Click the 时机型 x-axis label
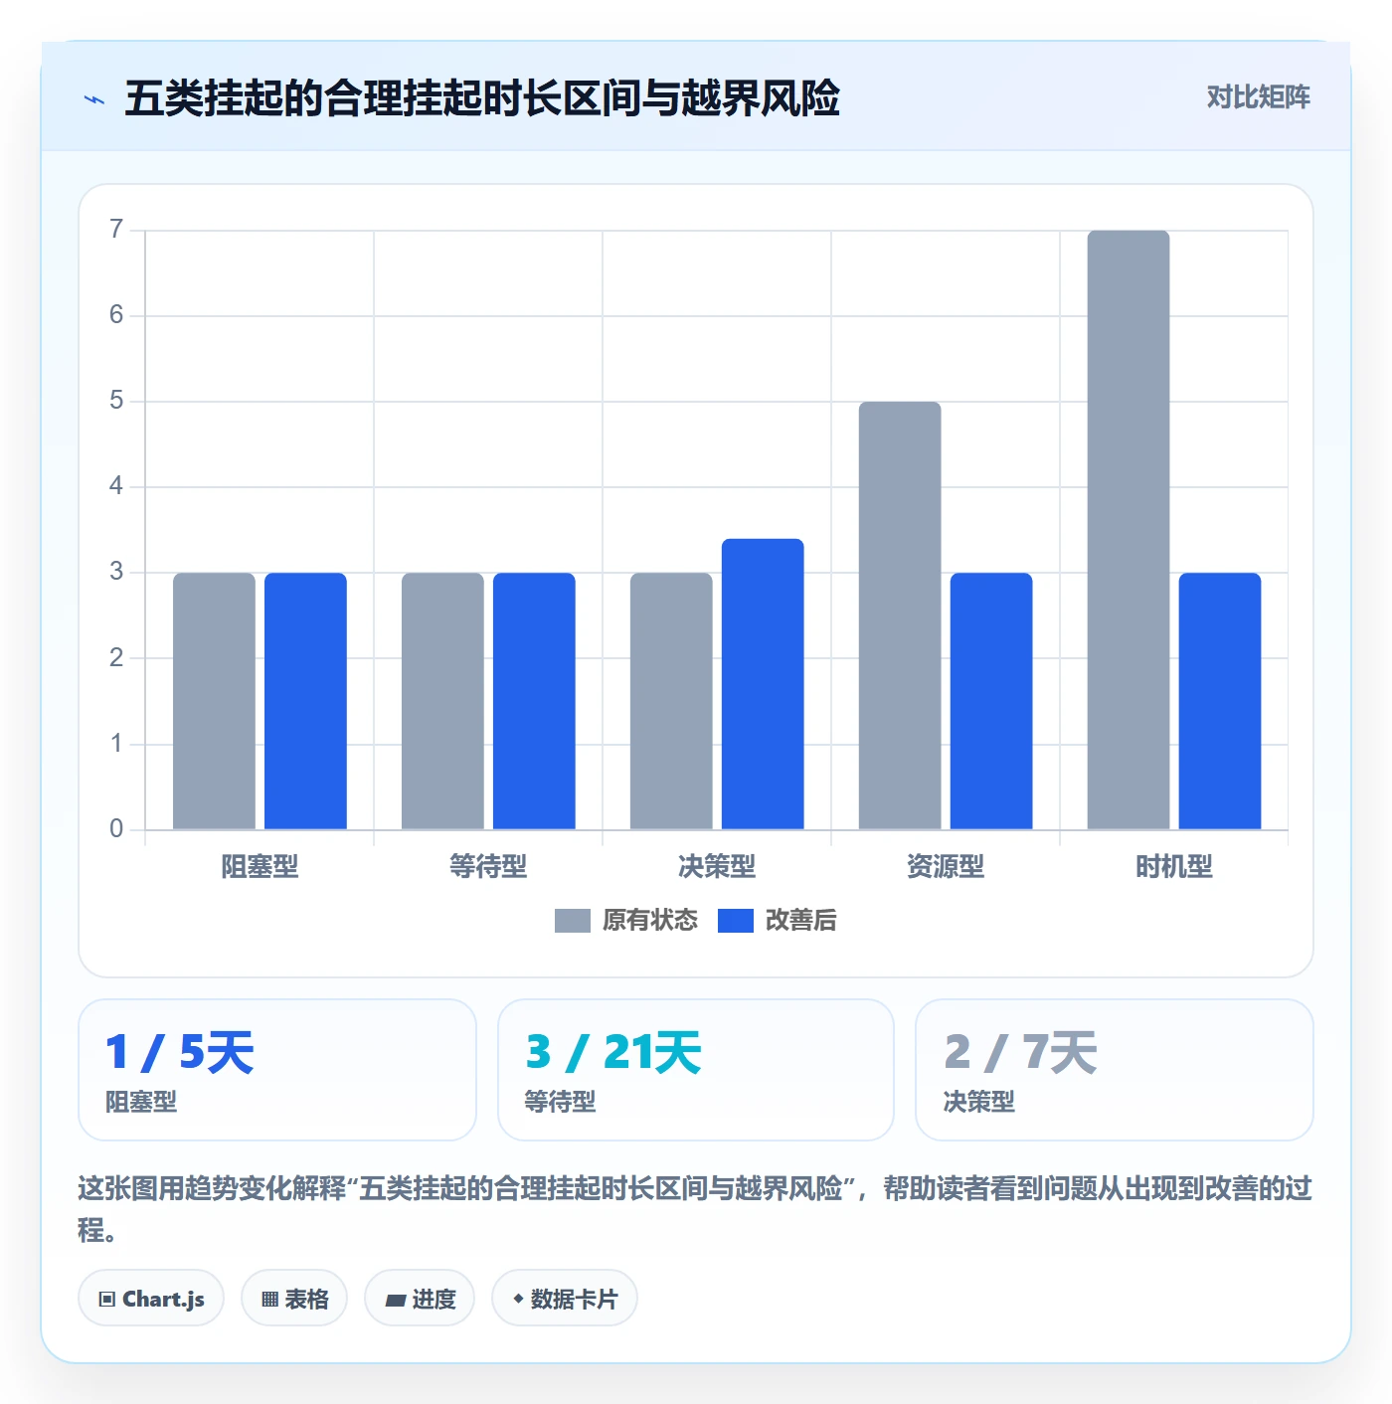1392x1404 pixels. tap(1174, 867)
